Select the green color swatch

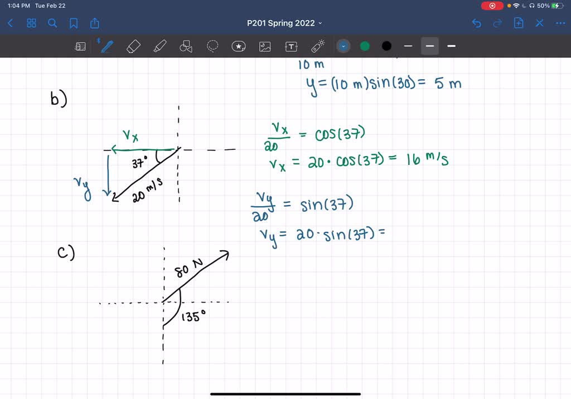(365, 46)
